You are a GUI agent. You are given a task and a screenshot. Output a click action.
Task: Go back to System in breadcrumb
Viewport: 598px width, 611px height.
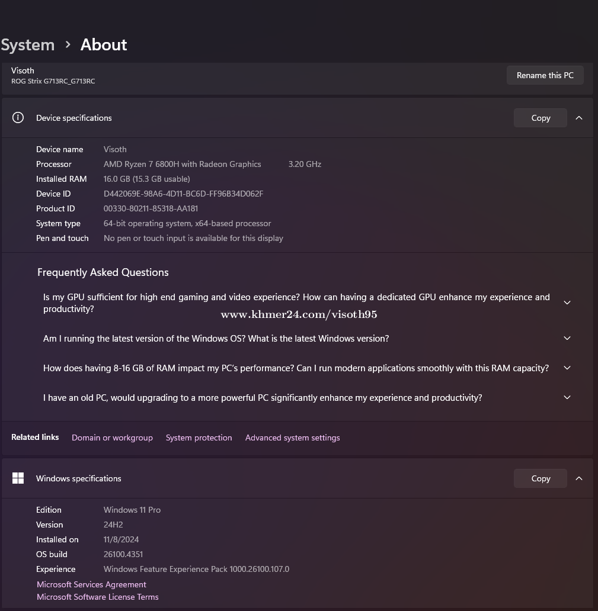28,45
